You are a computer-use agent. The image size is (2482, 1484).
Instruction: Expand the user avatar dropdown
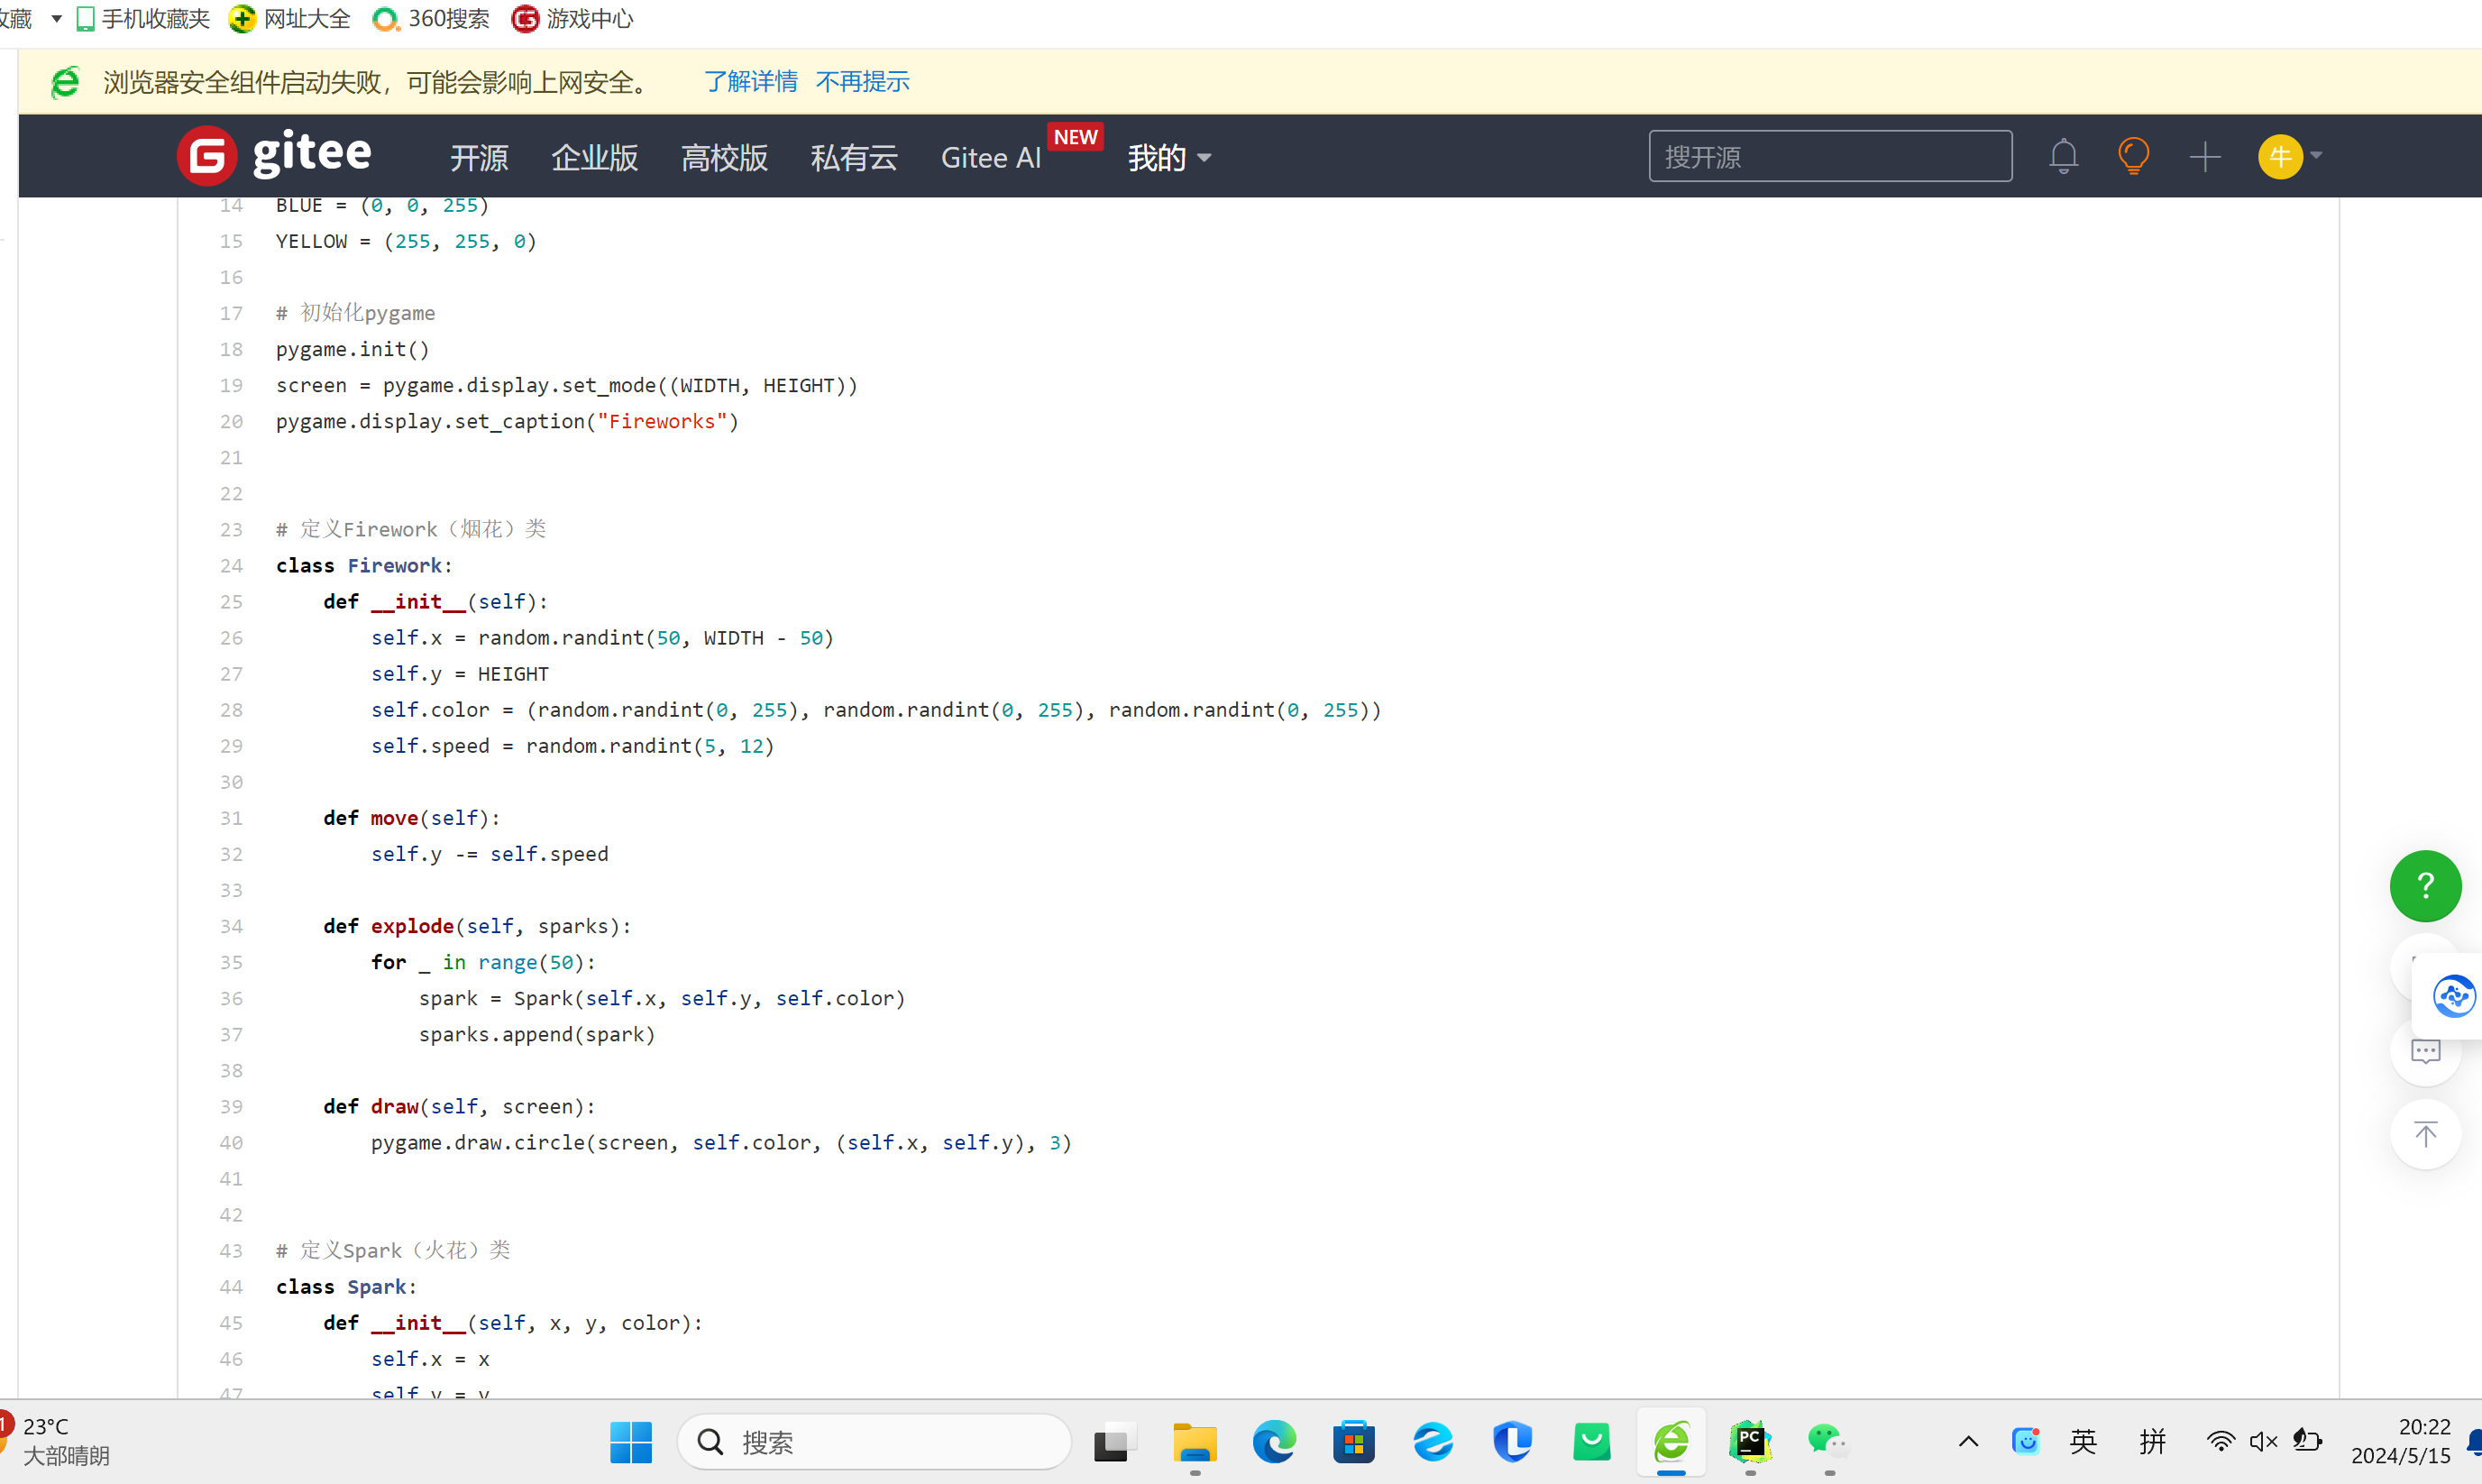point(2290,156)
